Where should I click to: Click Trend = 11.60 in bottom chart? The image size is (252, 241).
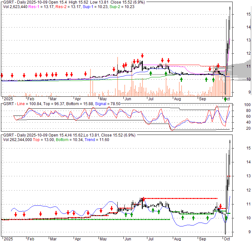(97, 140)
